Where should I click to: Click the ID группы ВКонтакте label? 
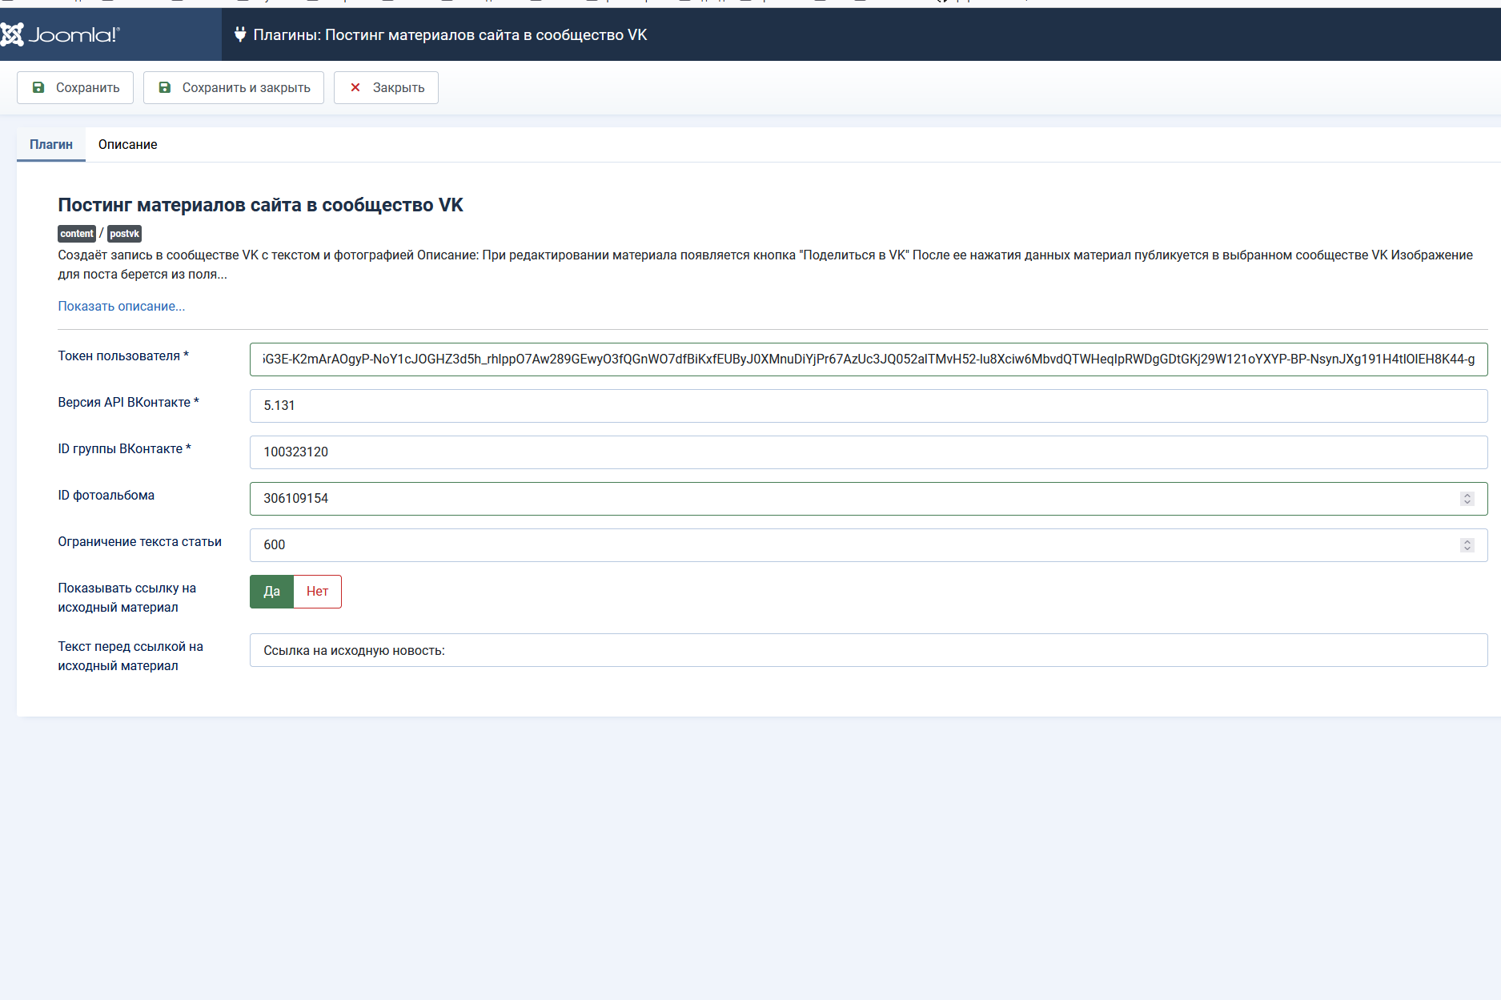click(x=124, y=448)
